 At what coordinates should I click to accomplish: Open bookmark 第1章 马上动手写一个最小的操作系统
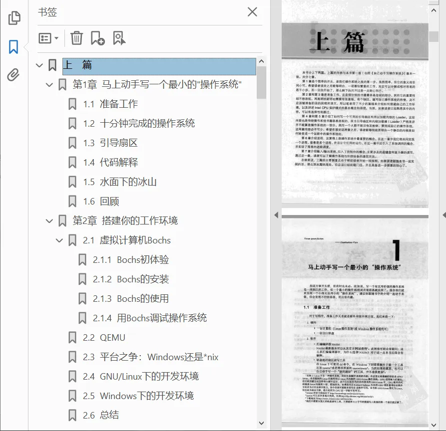(157, 84)
